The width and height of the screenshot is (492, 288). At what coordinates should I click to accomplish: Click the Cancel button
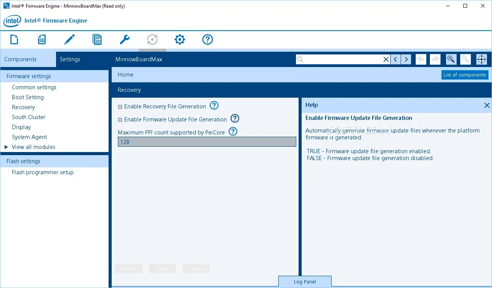[196, 268]
